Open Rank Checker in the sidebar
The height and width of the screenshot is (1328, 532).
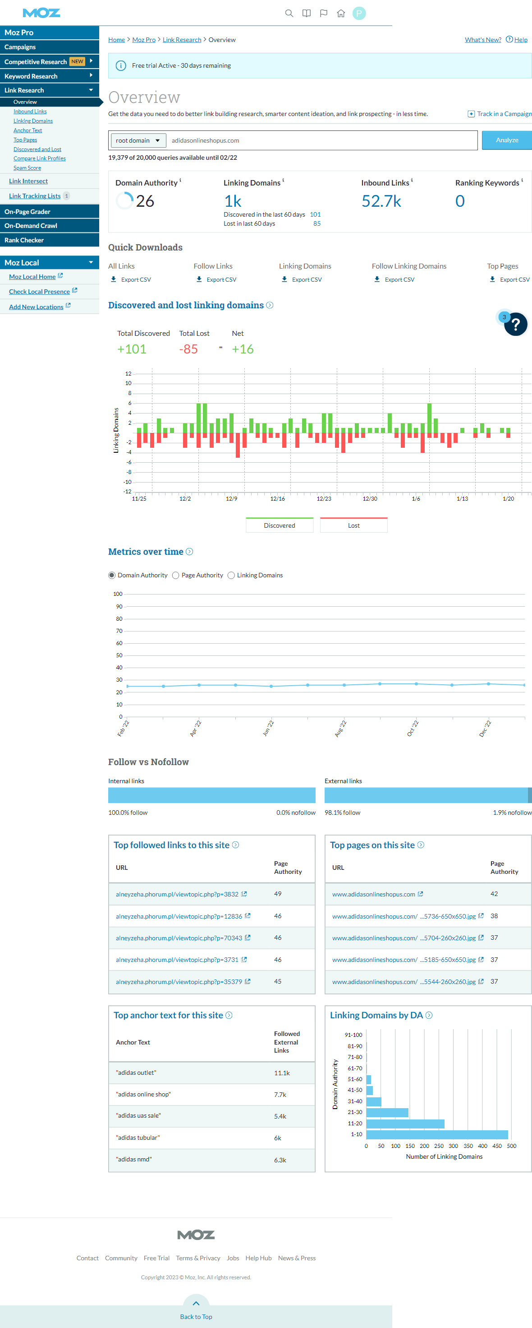click(50, 240)
